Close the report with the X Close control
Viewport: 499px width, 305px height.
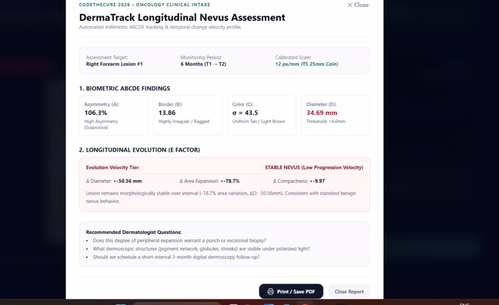point(358,5)
